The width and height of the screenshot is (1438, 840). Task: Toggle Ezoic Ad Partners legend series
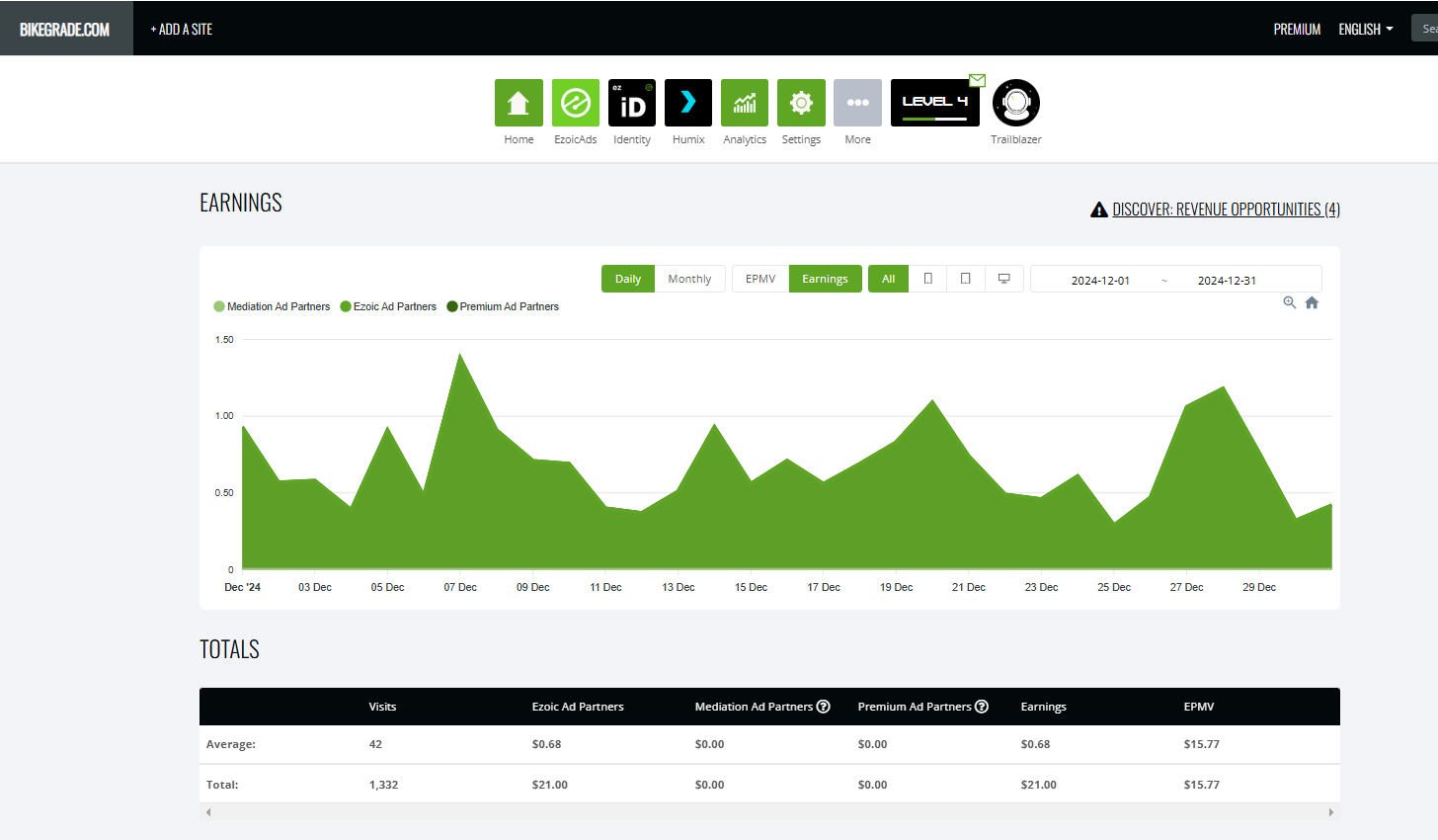coord(388,306)
